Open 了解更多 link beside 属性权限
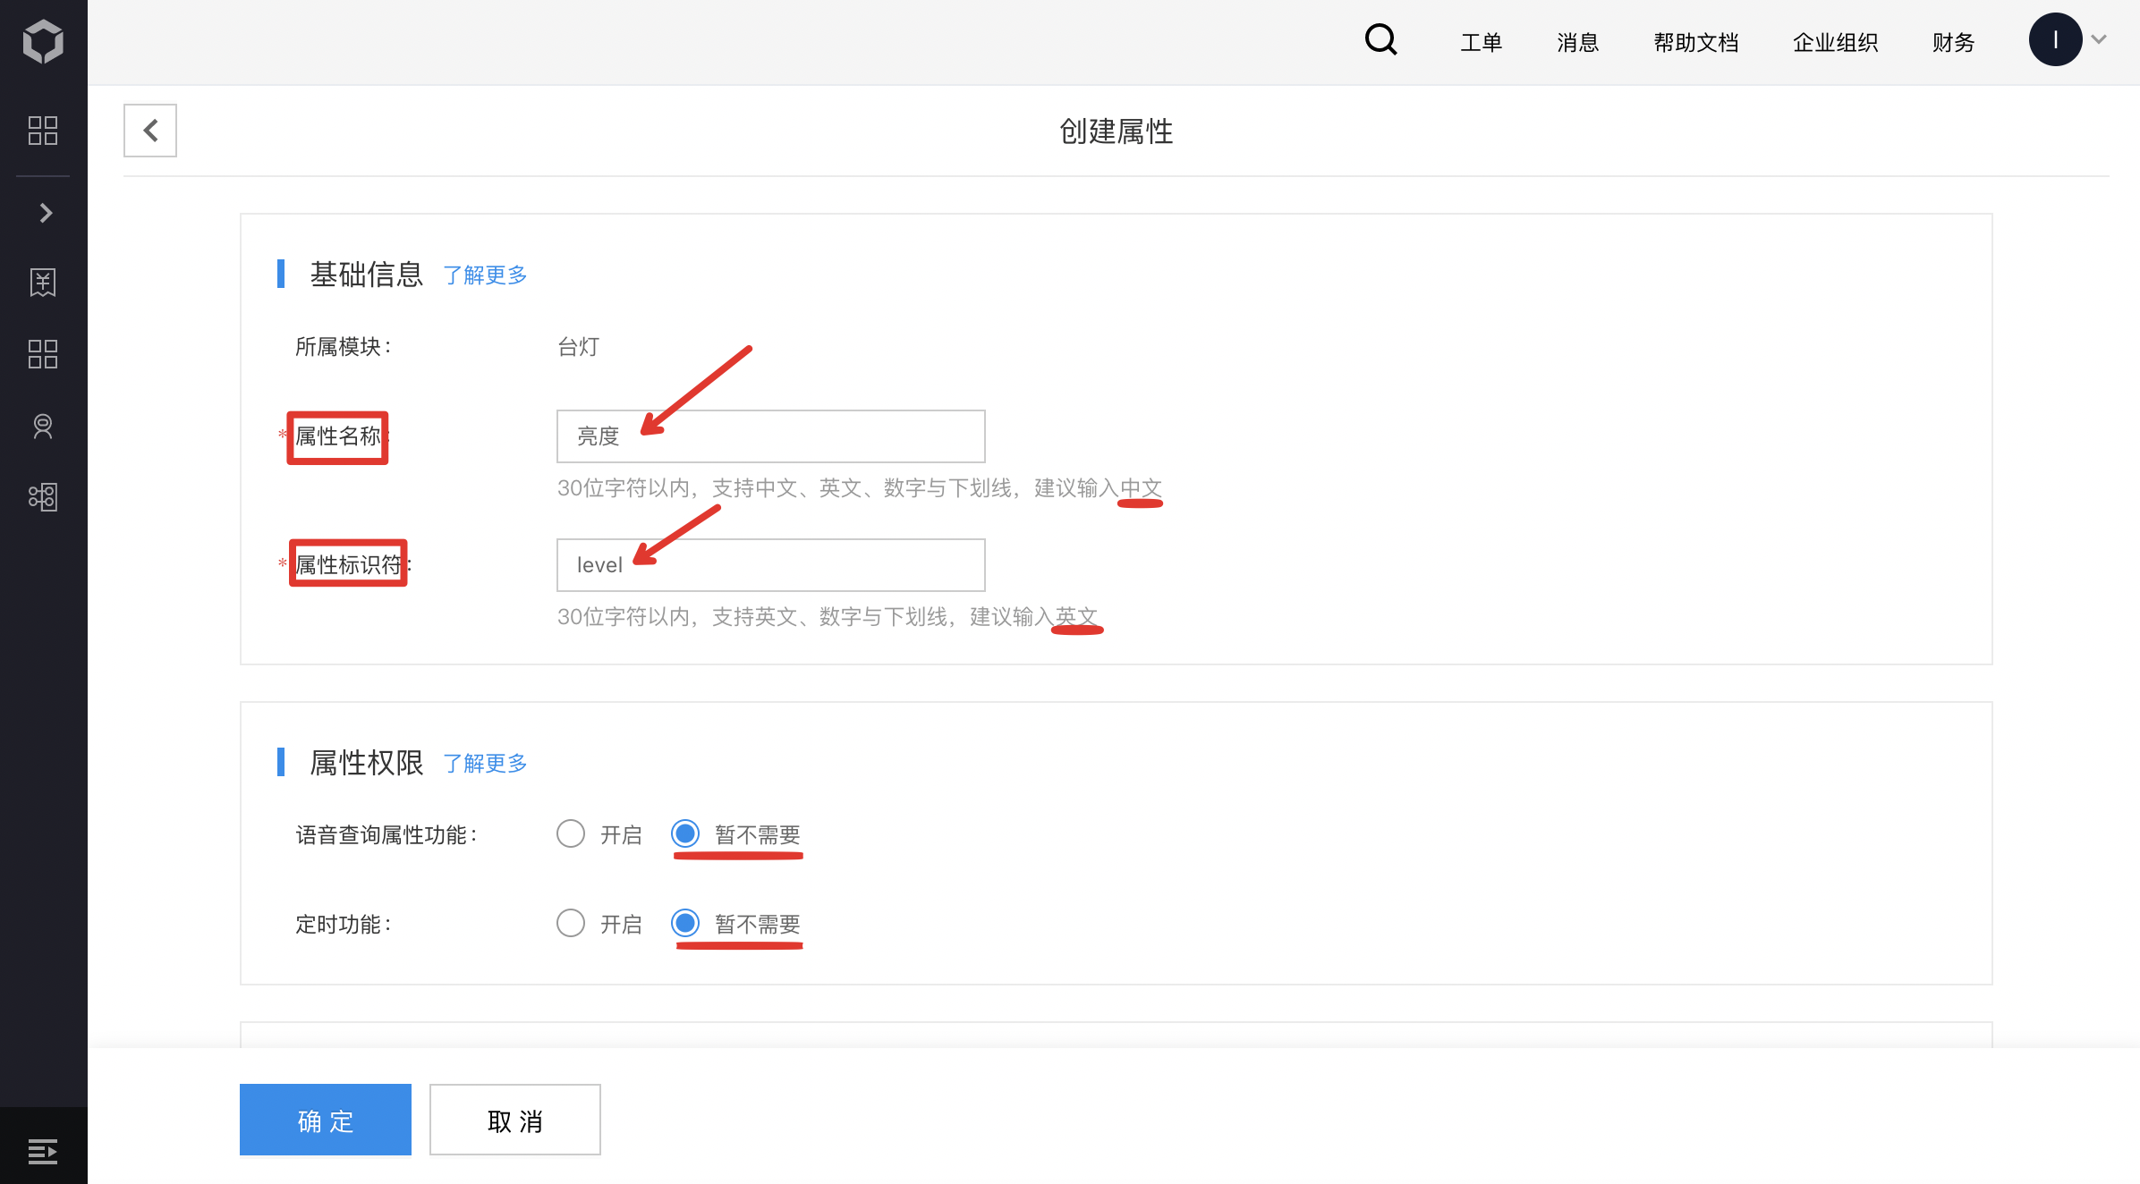The height and width of the screenshot is (1184, 2140). [x=485, y=764]
